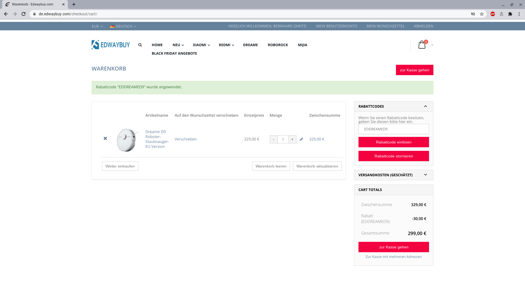Click the eye-crossed tracking icon in address bar
525x282 pixels.
tap(473, 14)
